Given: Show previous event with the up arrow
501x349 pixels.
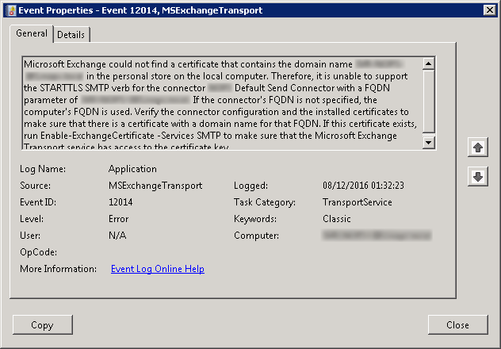Looking at the screenshot, I should pyautogui.click(x=478, y=148).
